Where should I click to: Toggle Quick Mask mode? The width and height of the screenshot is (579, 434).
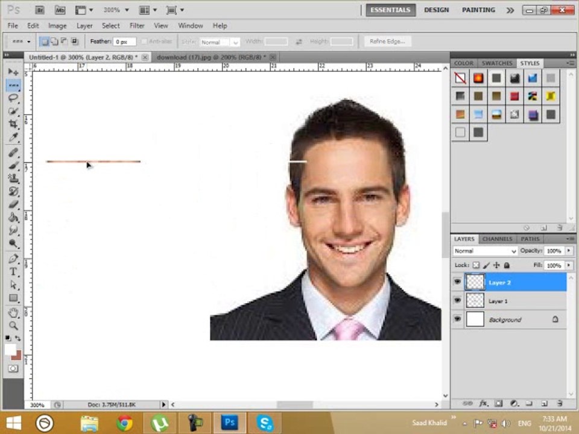[13, 369]
